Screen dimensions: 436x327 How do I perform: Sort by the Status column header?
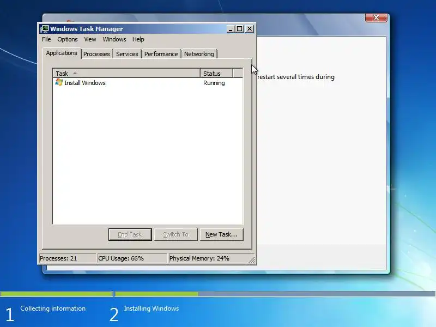click(x=216, y=74)
